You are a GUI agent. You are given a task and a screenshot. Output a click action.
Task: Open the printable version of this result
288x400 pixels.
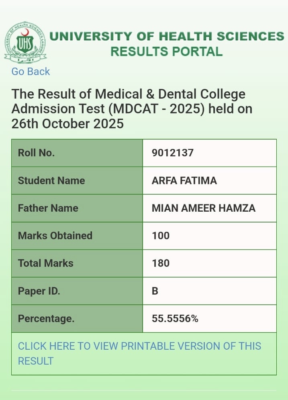tap(139, 353)
